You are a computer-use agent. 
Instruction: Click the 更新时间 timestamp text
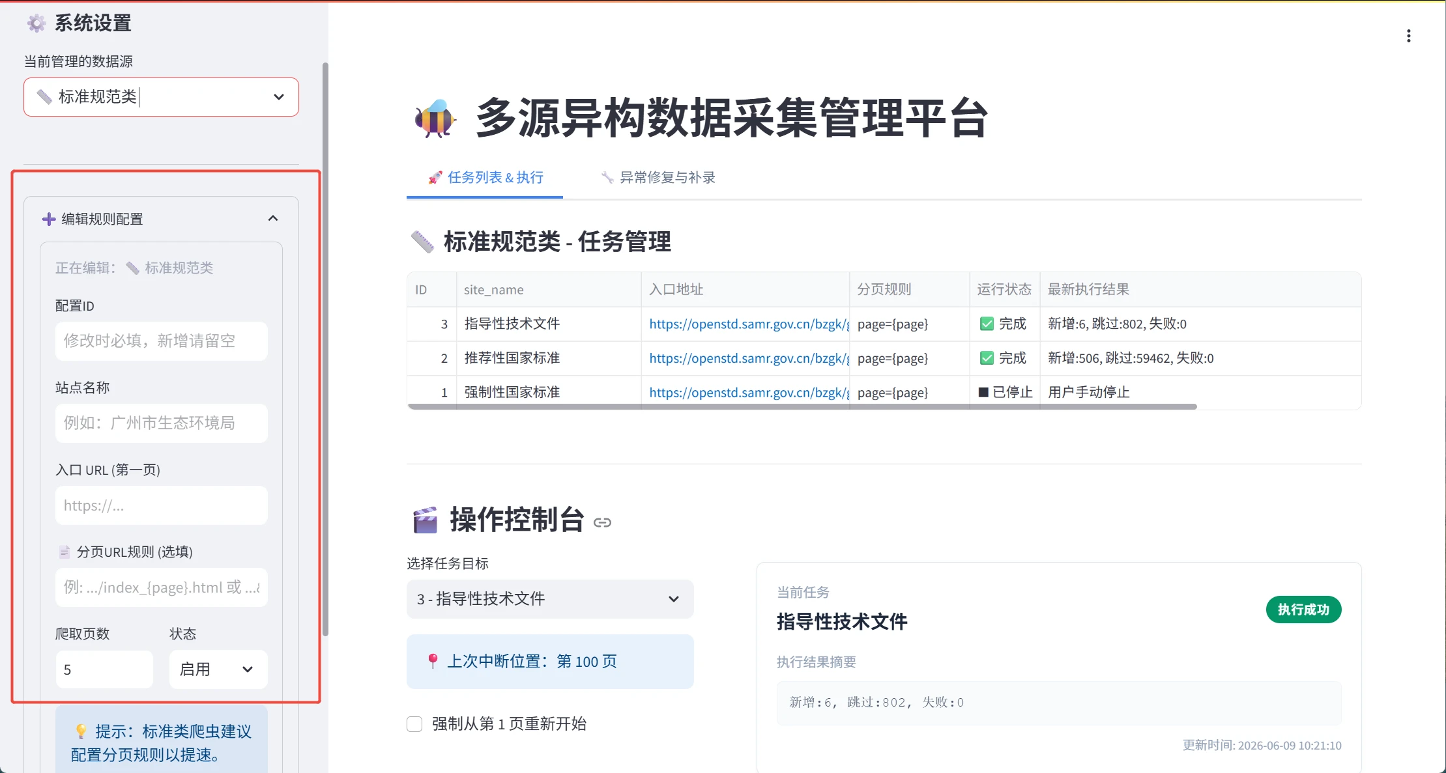1262,745
